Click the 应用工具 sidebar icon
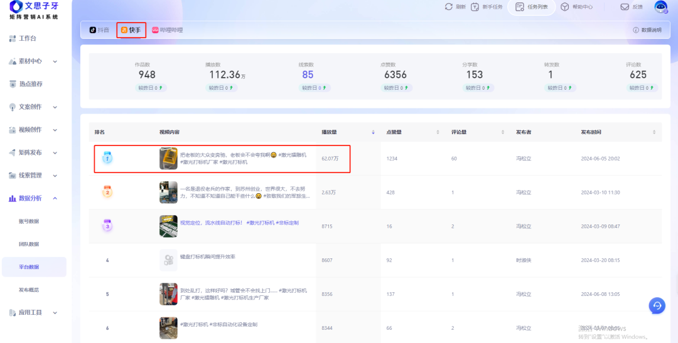Viewport: 678px width, 343px height. (x=13, y=312)
